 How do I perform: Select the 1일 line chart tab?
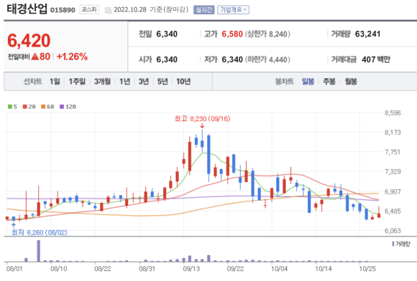[x=55, y=82]
